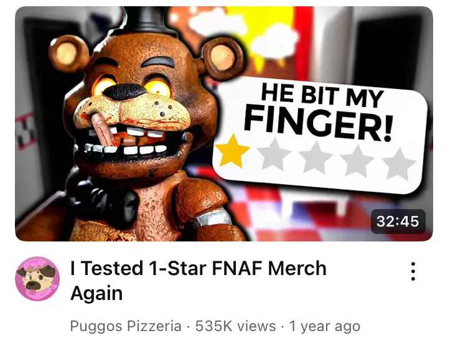Click the 32:45 duration badge
Image resolution: width=463 pixels, height=346 pixels.
[x=398, y=222]
